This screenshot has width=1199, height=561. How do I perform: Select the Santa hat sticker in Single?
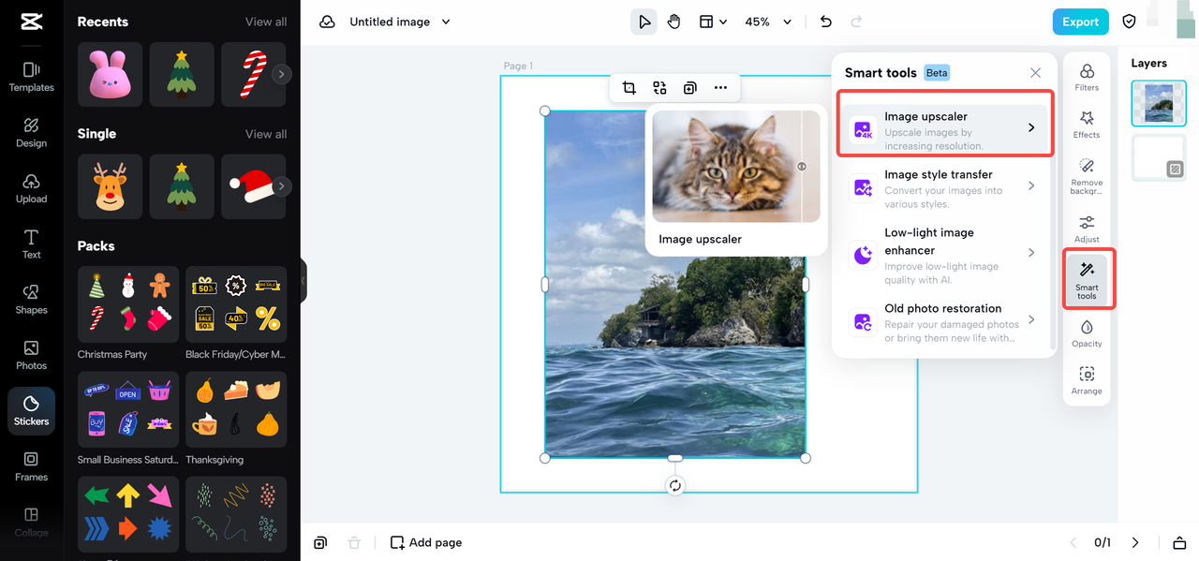tap(253, 186)
